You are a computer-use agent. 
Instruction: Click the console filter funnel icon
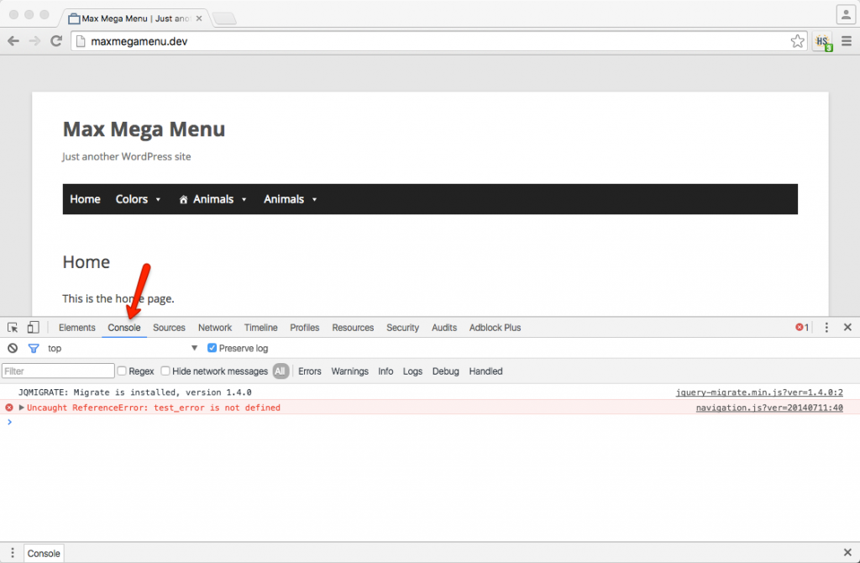pyautogui.click(x=33, y=348)
